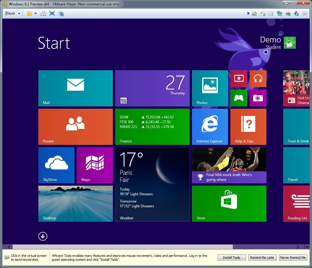Open the Player menu
The image size is (312, 268).
pos(13,13)
